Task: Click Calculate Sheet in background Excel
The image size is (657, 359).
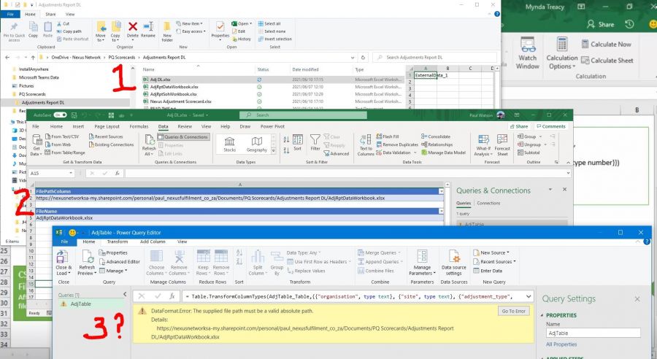Action: point(607,61)
